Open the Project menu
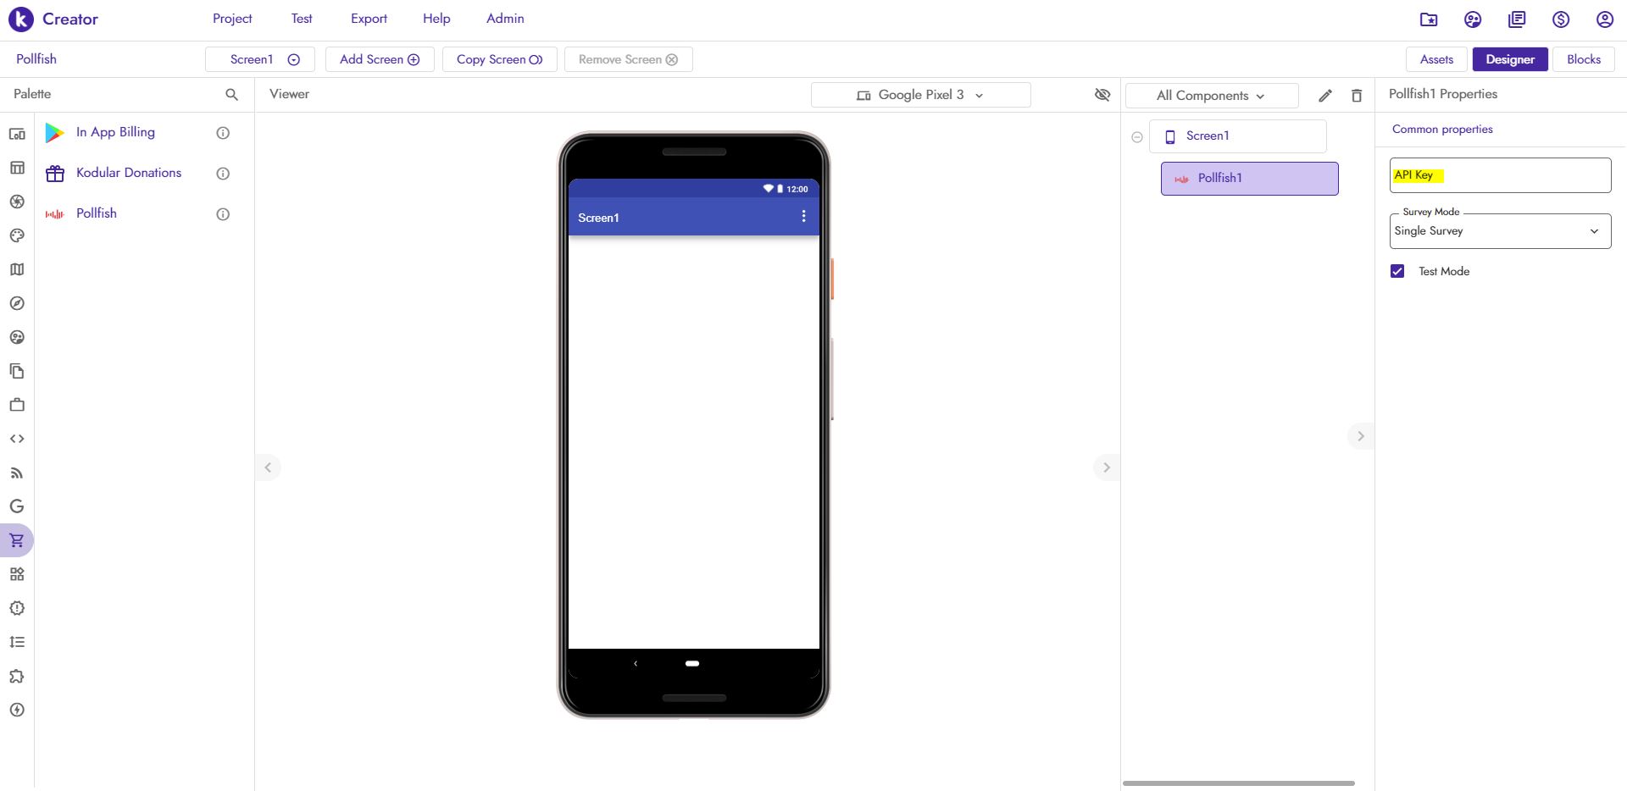The width and height of the screenshot is (1627, 791). click(x=232, y=19)
